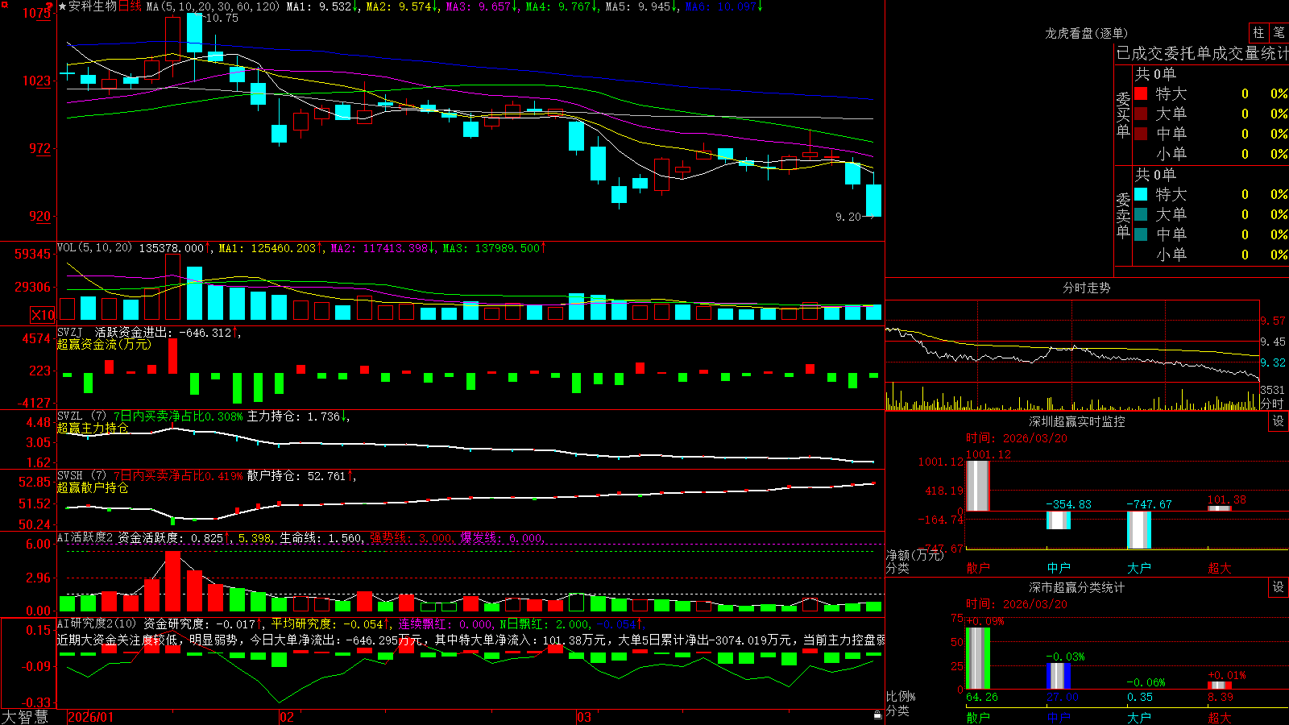Open the SVSH (7) indicator label
1289x725 pixels.
coord(81,476)
